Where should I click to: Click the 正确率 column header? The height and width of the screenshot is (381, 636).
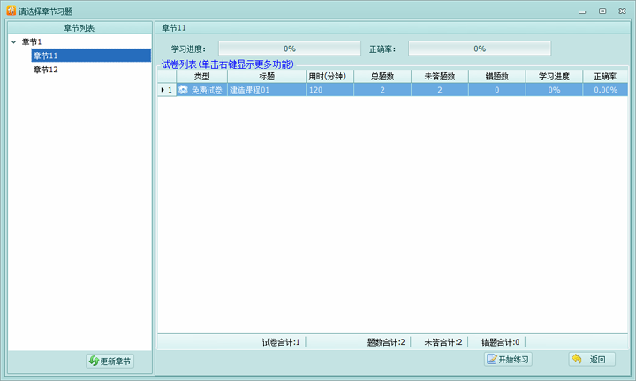605,77
